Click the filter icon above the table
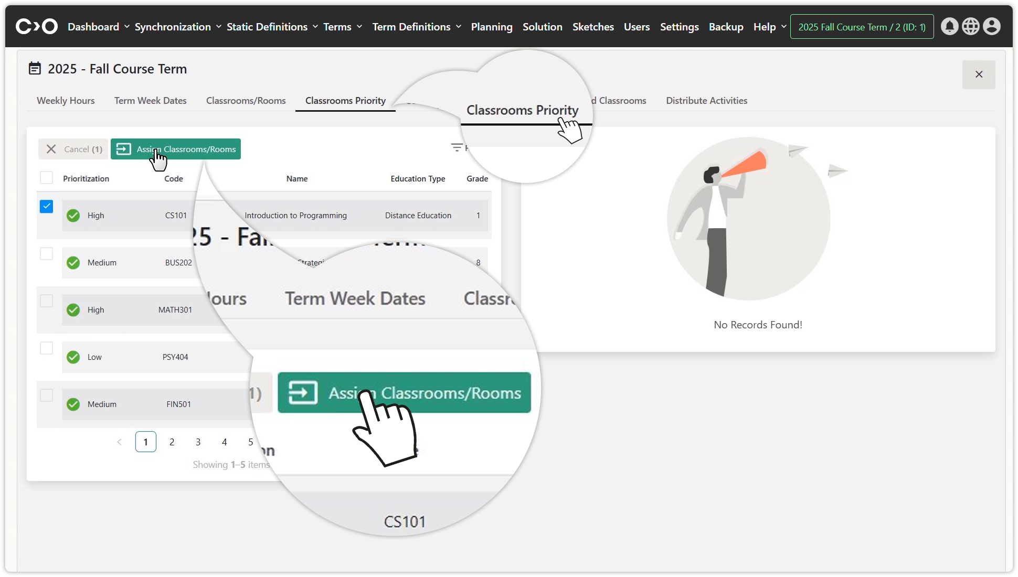Viewport: 1018px width, 577px height. click(x=457, y=148)
